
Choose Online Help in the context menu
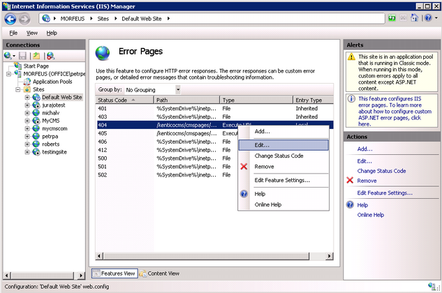[283, 204]
